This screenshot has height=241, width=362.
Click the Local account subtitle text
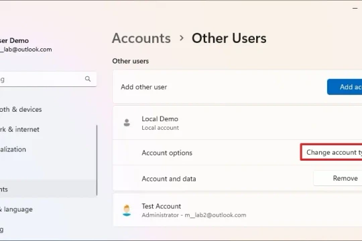point(160,128)
